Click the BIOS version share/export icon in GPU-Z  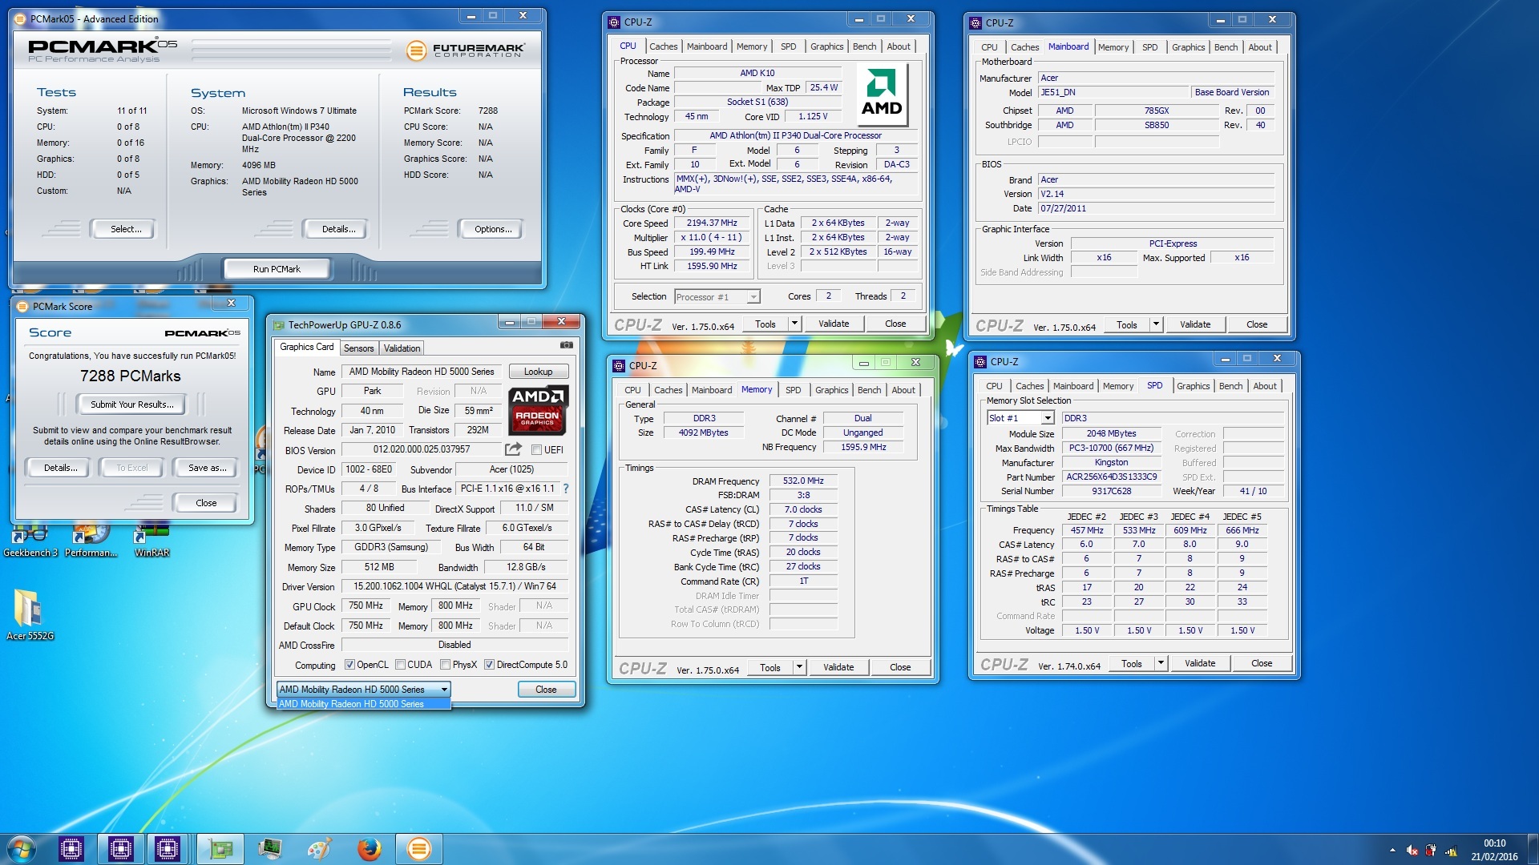click(513, 449)
